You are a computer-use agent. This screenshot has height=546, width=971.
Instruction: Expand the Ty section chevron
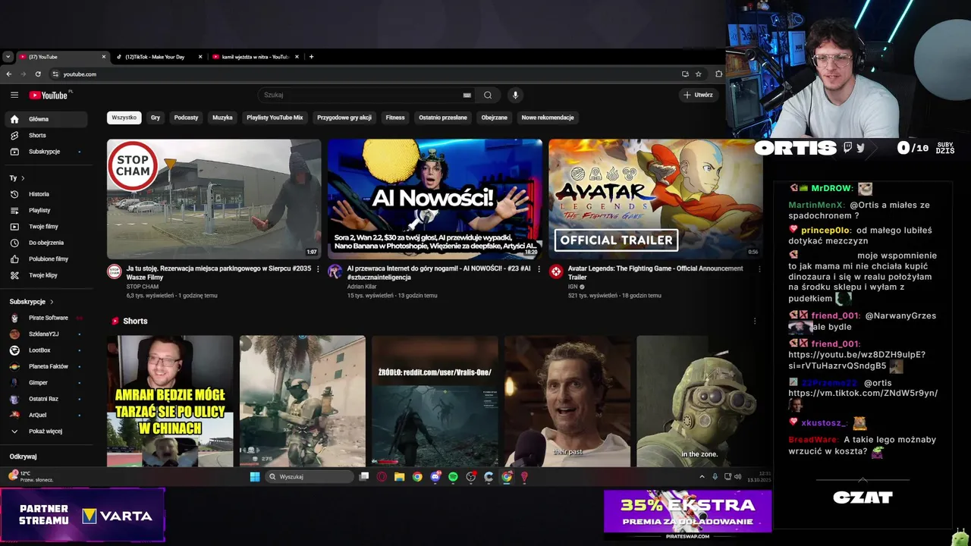[x=23, y=178]
